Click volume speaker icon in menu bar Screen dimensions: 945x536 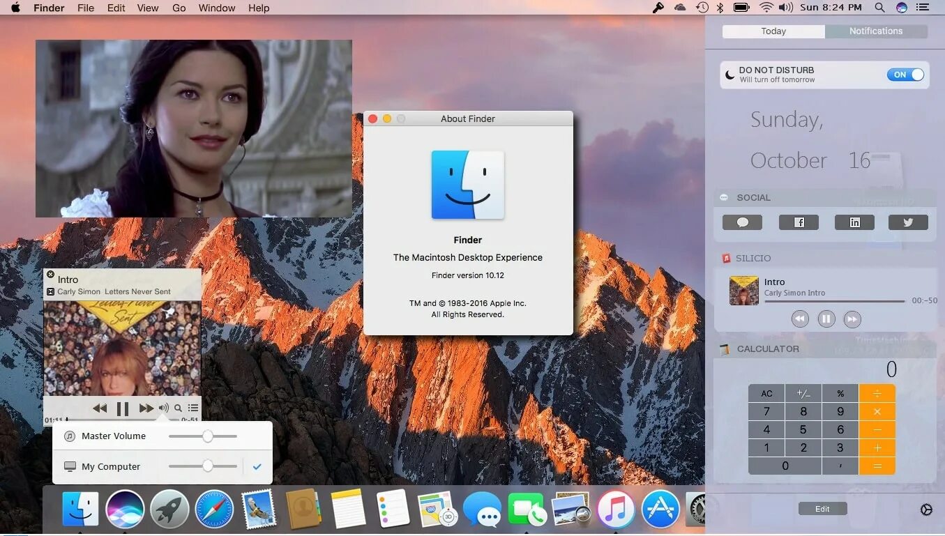786,8
